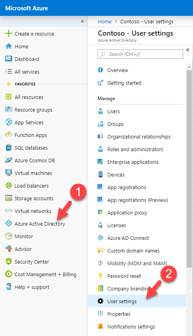Collapse the Contoso blade menu chevron
Screen dimensions: 193x336
188,50
